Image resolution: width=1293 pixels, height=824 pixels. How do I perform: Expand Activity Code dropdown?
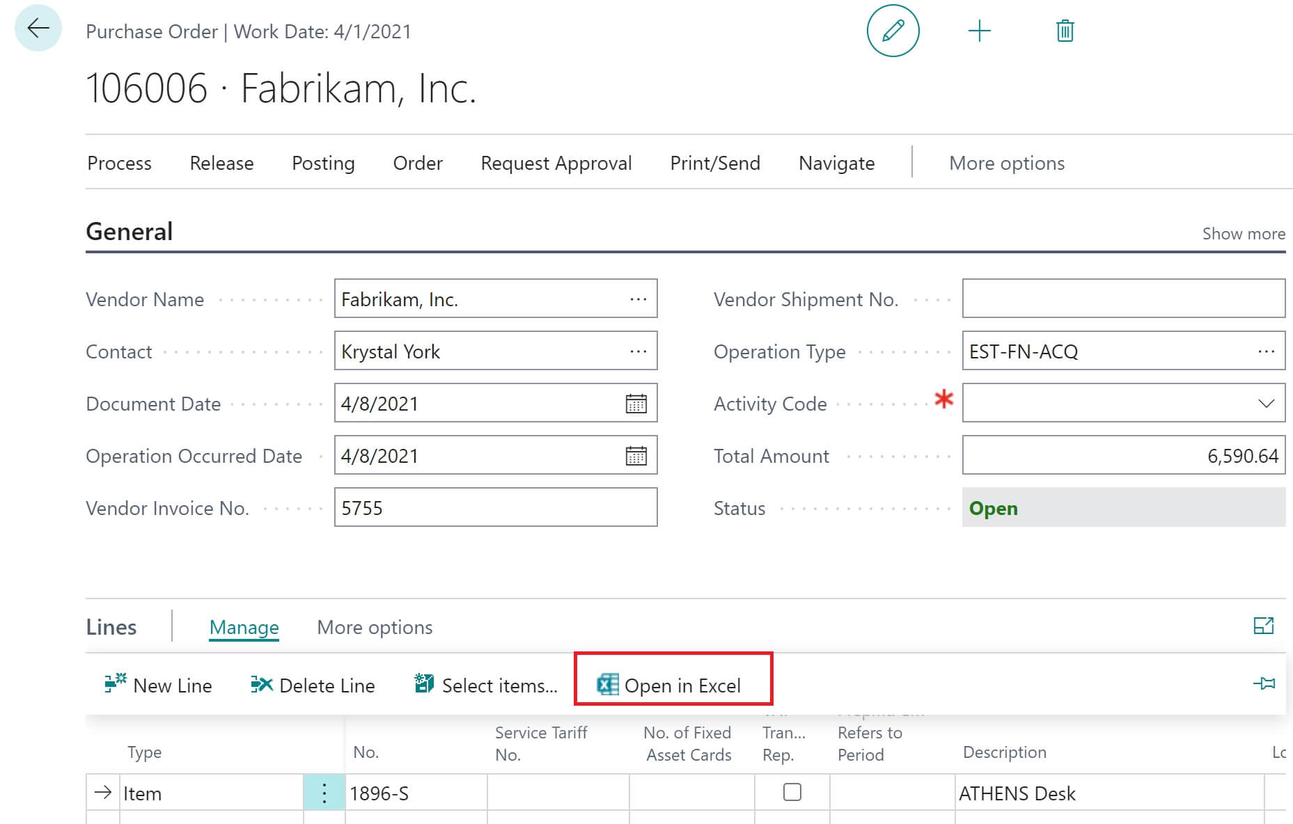click(1266, 404)
